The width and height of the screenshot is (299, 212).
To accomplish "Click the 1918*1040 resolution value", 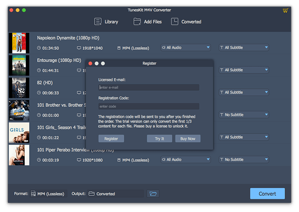I will [x=92, y=48].
